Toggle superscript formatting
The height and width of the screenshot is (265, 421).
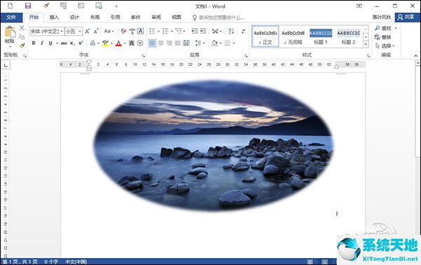(81, 43)
